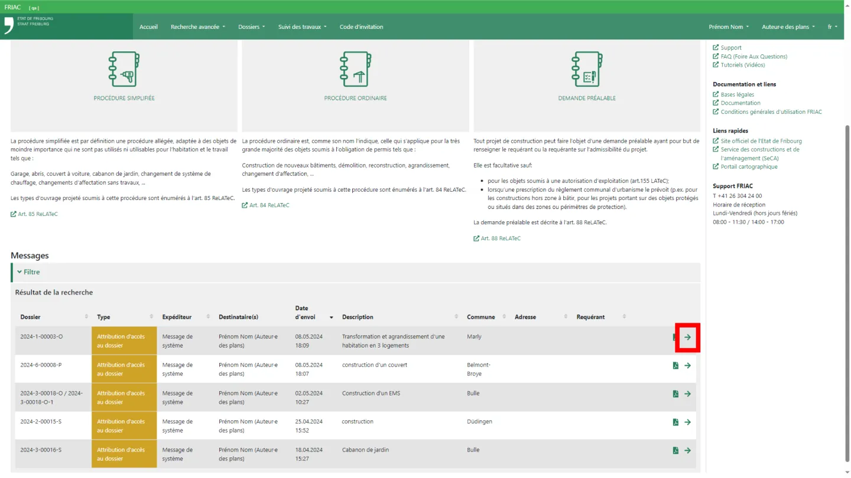851x478 pixels.
Task: Expand the Prénom Nom user menu
Action: (x=729, y=27)
